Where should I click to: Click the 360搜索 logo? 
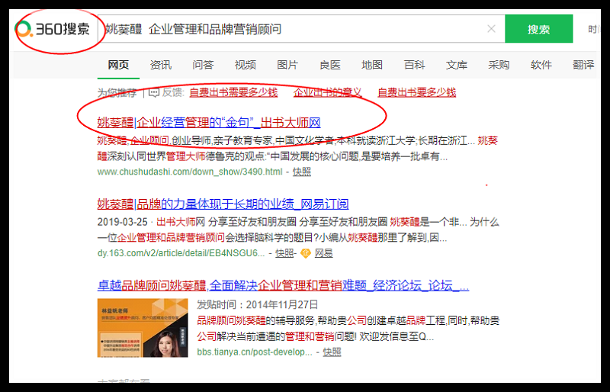pos(53,30)
